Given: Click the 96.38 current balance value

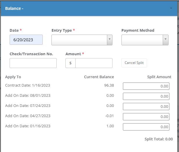Looking at the screenshot, I should (x=109, y=85).
